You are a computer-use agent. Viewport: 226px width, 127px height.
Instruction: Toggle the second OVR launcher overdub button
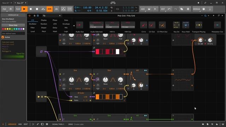coord(70,9)
